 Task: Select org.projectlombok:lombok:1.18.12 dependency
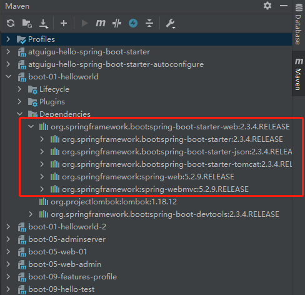(x=114, y=202)
